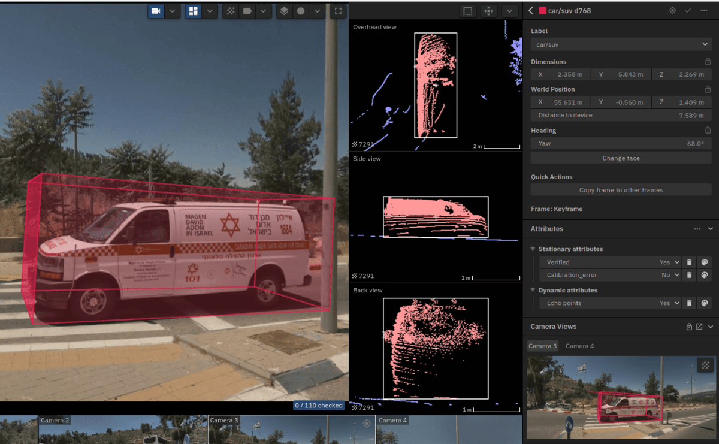
Task: Toggle points overlay icon on camera preview
Action: 706,365
